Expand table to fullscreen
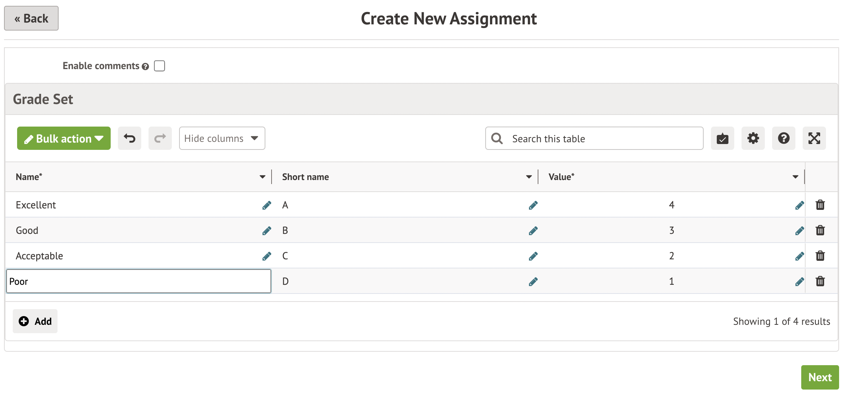The height and width of the screenshot is (395, 846). click(814, 138)
